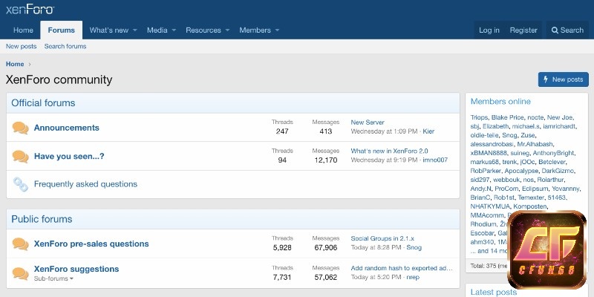Click the Frequently asked questions chain-link icon

click(x=21, y=184)
